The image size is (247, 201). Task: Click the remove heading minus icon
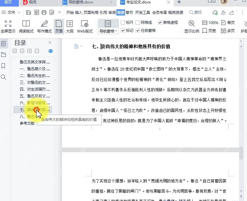(37, 51)
